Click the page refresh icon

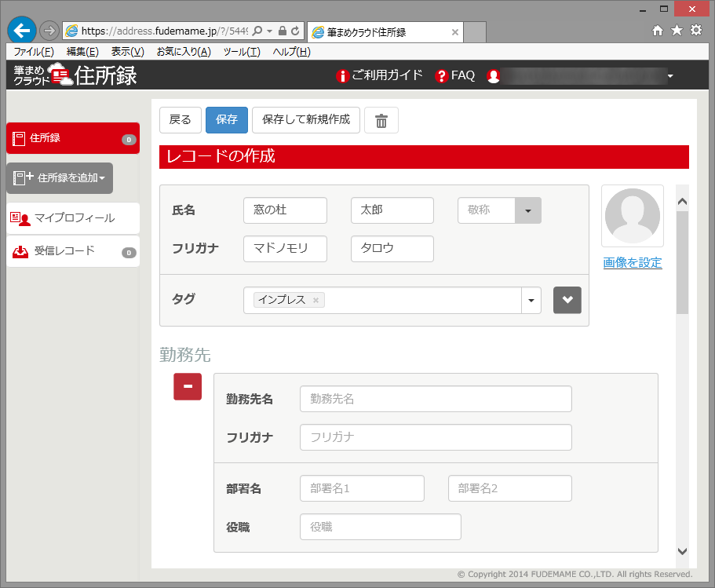[295, 31]
